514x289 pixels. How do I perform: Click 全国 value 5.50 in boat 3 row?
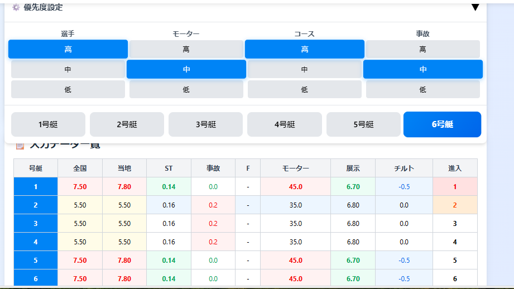(80, 224)
